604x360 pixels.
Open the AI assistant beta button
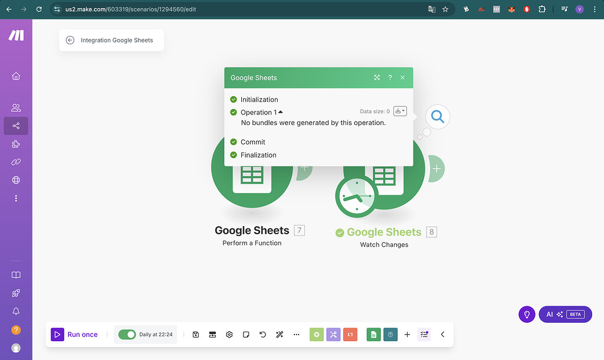pyautogui.click(x=564, y=314)
